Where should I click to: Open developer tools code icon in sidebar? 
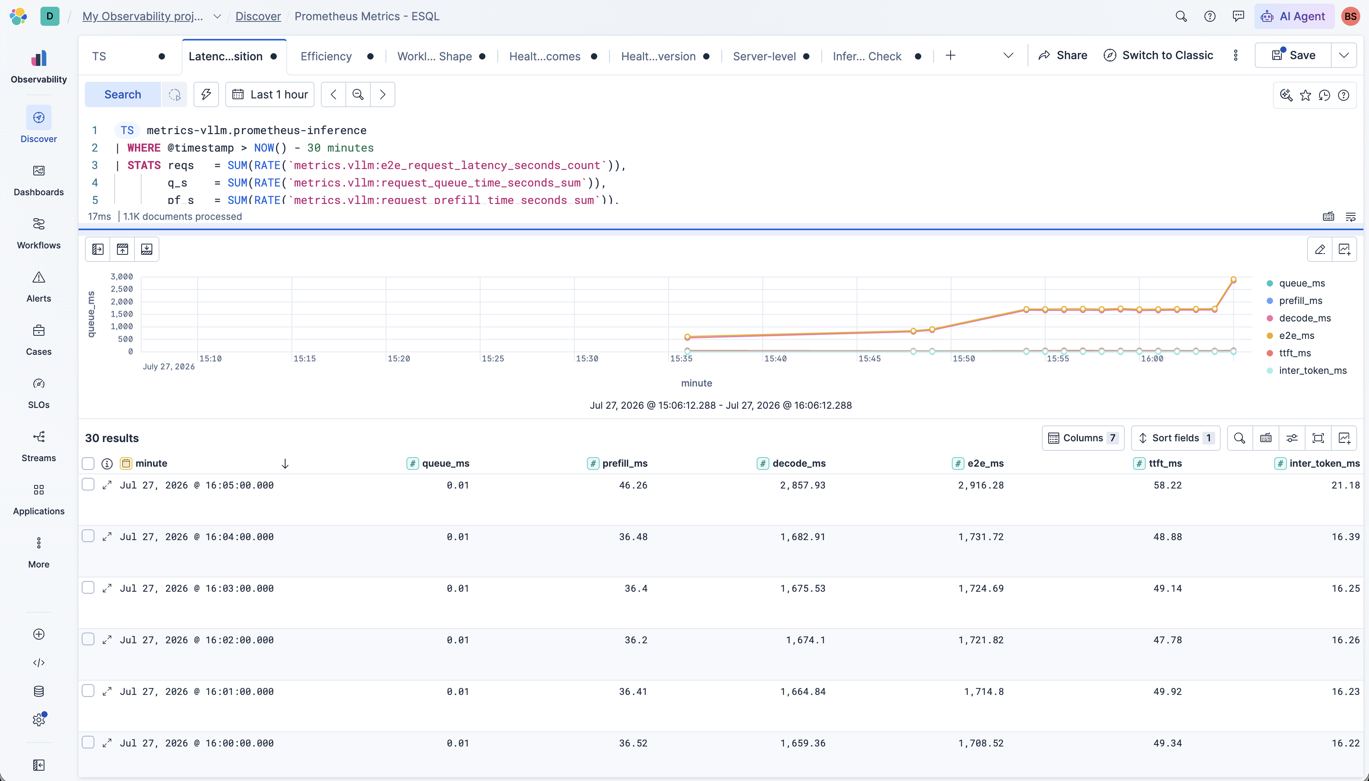(38, 662)
